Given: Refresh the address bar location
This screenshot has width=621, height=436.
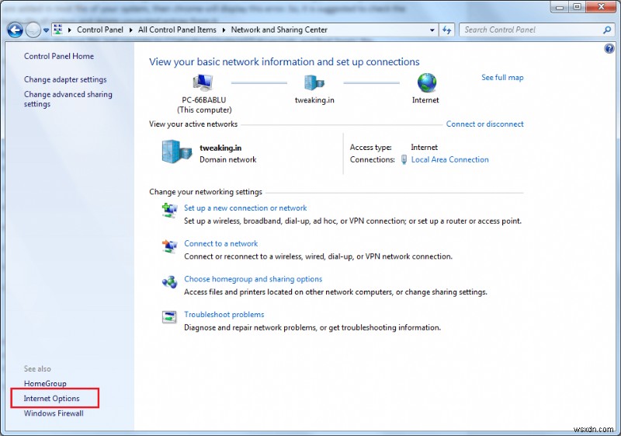Looking at the screenshot, I should [447, 30].
